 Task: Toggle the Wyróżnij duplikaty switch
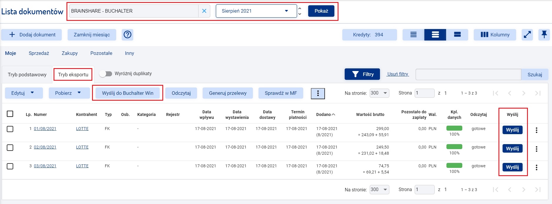(106, 74)
